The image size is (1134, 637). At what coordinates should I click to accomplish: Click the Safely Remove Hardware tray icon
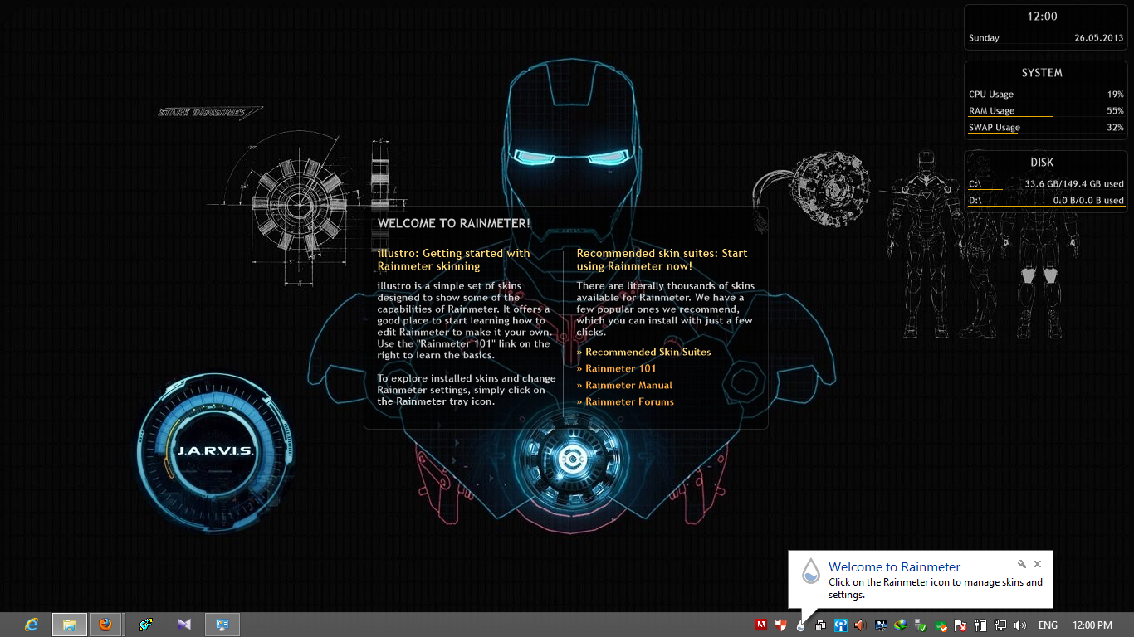pos(920,625)
